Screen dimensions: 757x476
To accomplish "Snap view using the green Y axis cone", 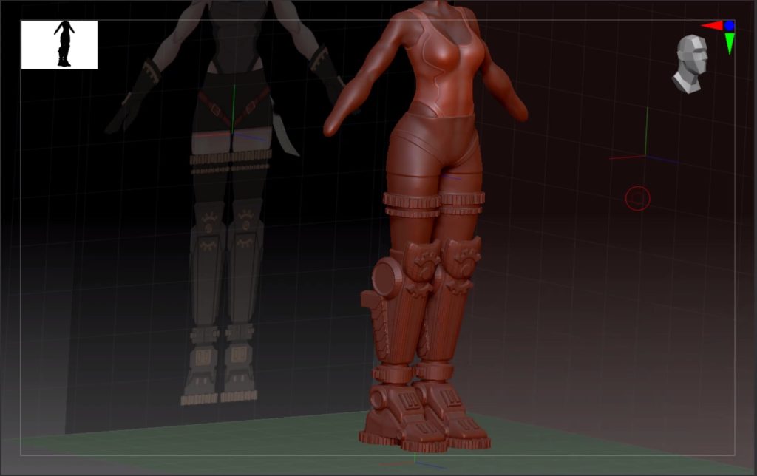I will point(730,43).
